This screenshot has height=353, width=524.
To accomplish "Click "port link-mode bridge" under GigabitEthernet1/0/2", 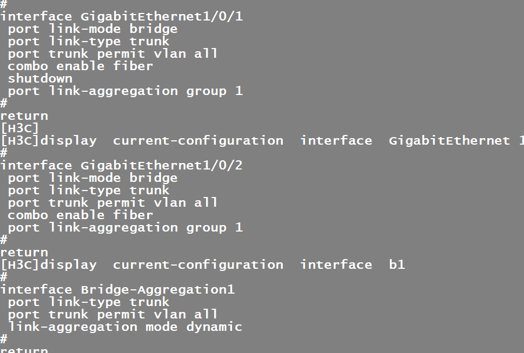I will point(92,178).
